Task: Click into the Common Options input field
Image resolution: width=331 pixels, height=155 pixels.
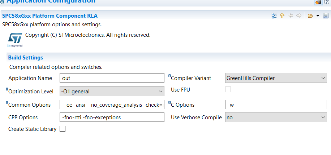Action: 112,105
